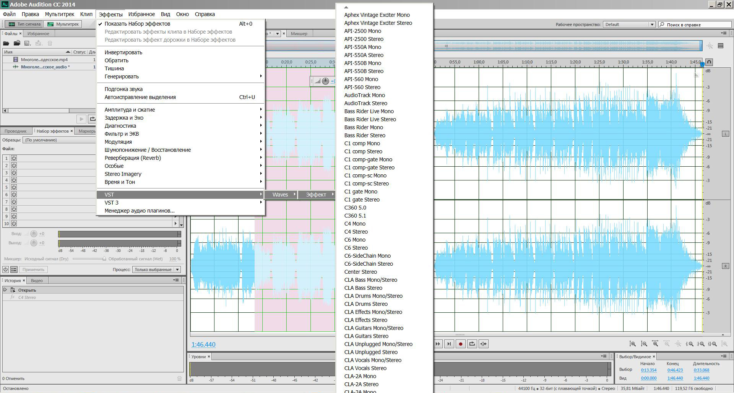Open the Selection/View panel options menu icon

click(723, 356)
